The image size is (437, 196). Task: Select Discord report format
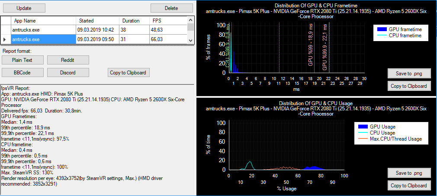point(68,73)
